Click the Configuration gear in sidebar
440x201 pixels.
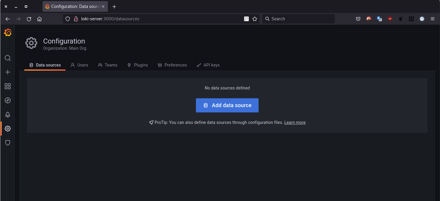coord(8,129)
